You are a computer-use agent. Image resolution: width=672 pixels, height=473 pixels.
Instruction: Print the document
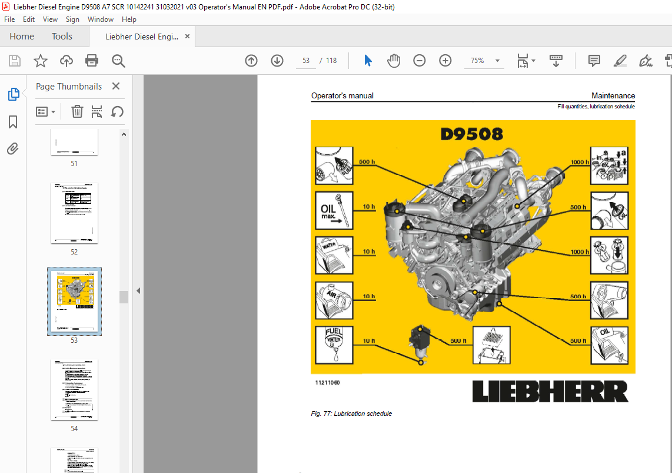(x=92, y=61)
